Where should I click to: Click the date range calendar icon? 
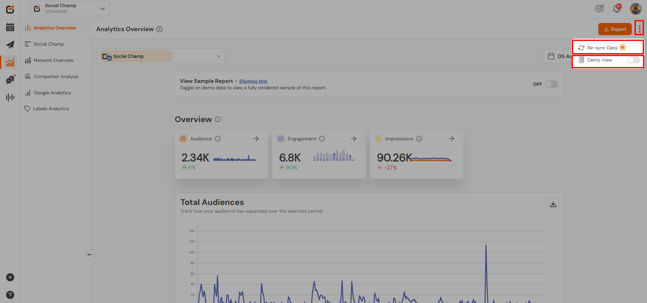click(551, 56)
